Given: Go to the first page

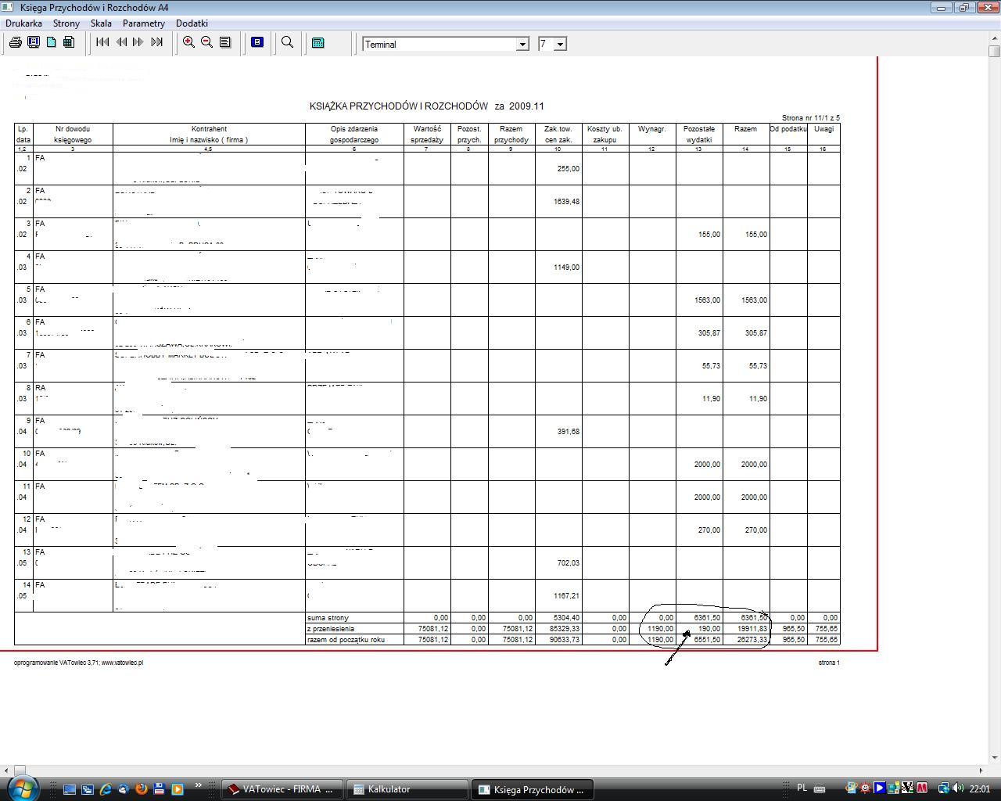Looking at the screenshot, I should click(102, 42).
